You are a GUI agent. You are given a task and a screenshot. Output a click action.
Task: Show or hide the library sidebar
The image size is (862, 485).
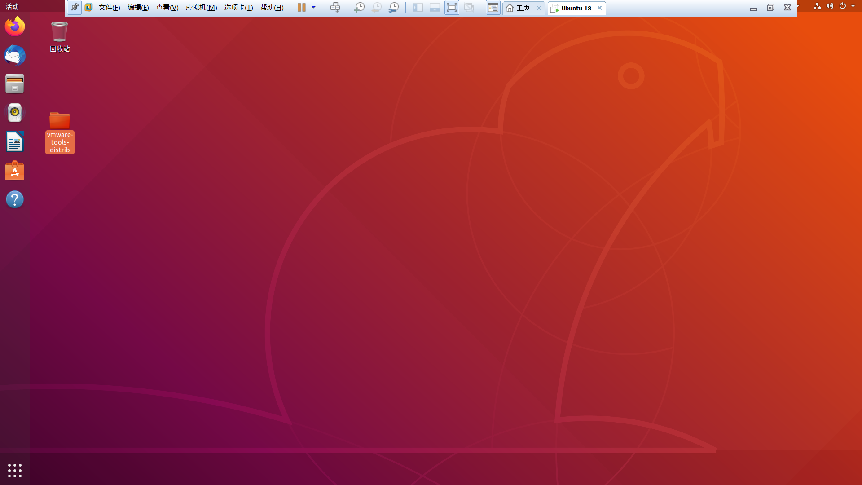click(418, 8)
